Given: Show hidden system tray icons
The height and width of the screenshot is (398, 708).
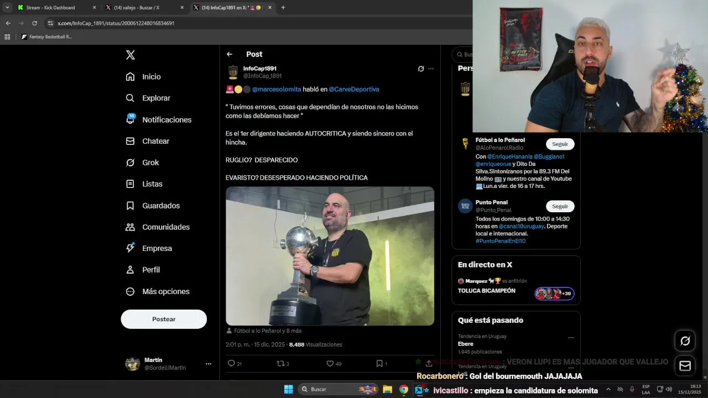Looking at the screenshot, I should pyautogui.click(x=608, y=389).
